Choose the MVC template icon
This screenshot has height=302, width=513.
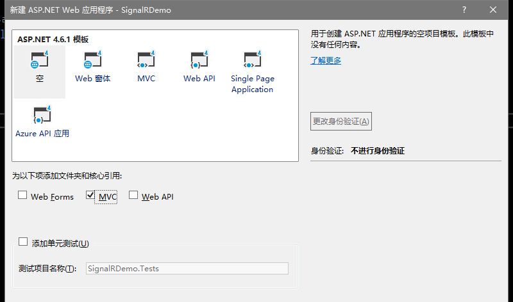click(146, 60)
